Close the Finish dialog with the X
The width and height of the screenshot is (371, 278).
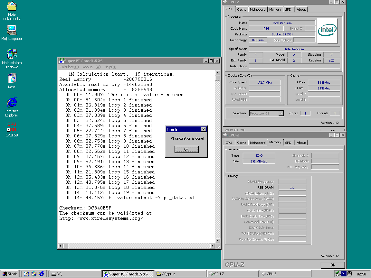(203, 129)
